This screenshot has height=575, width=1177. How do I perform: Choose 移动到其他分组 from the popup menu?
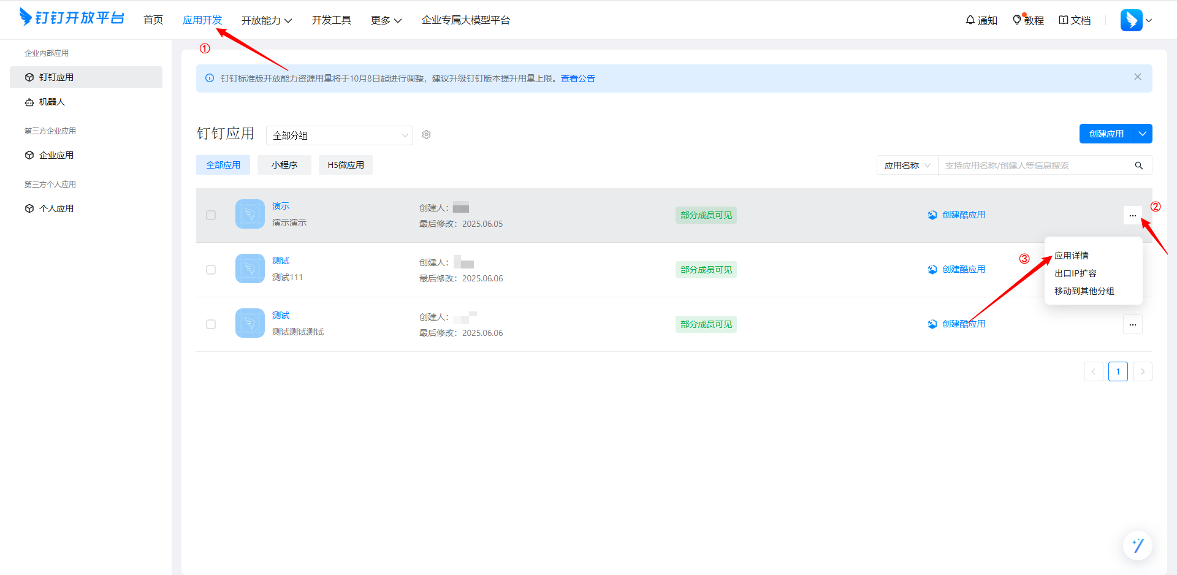pos(1084,291)
